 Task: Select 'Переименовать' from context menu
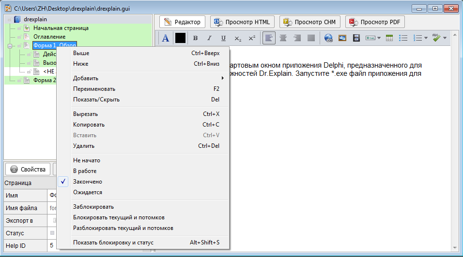[94, 89]
